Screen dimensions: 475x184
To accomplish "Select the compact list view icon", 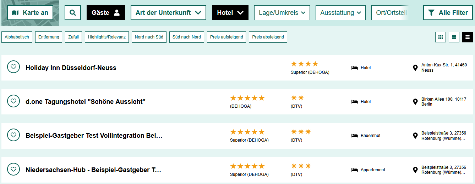I will 468,37.
